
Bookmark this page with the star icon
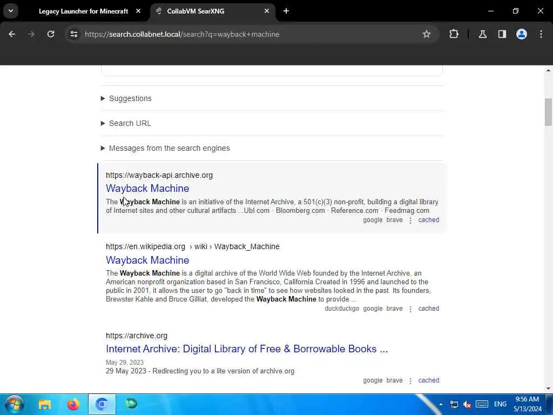pyautogui.click(x=427, y=34)
